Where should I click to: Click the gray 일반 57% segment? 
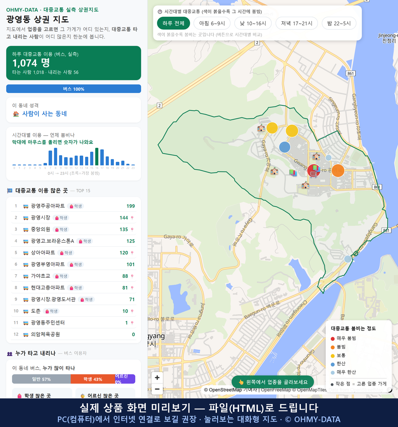point(41,379)
